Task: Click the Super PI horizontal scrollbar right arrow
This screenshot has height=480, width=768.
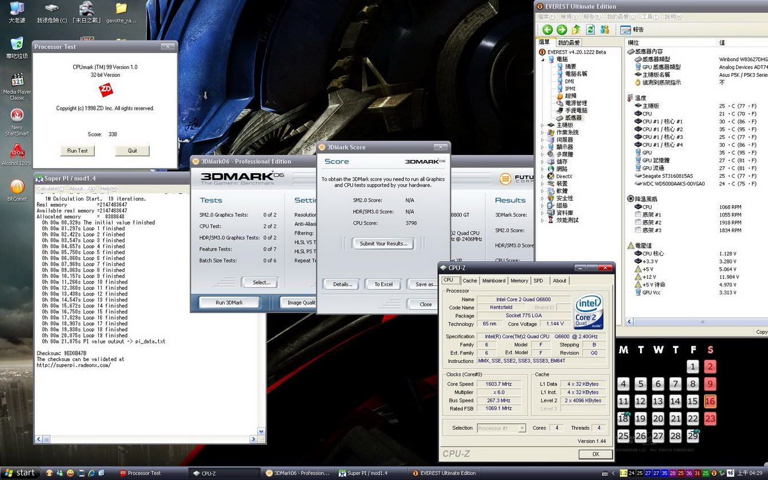Action: [254, 439]
